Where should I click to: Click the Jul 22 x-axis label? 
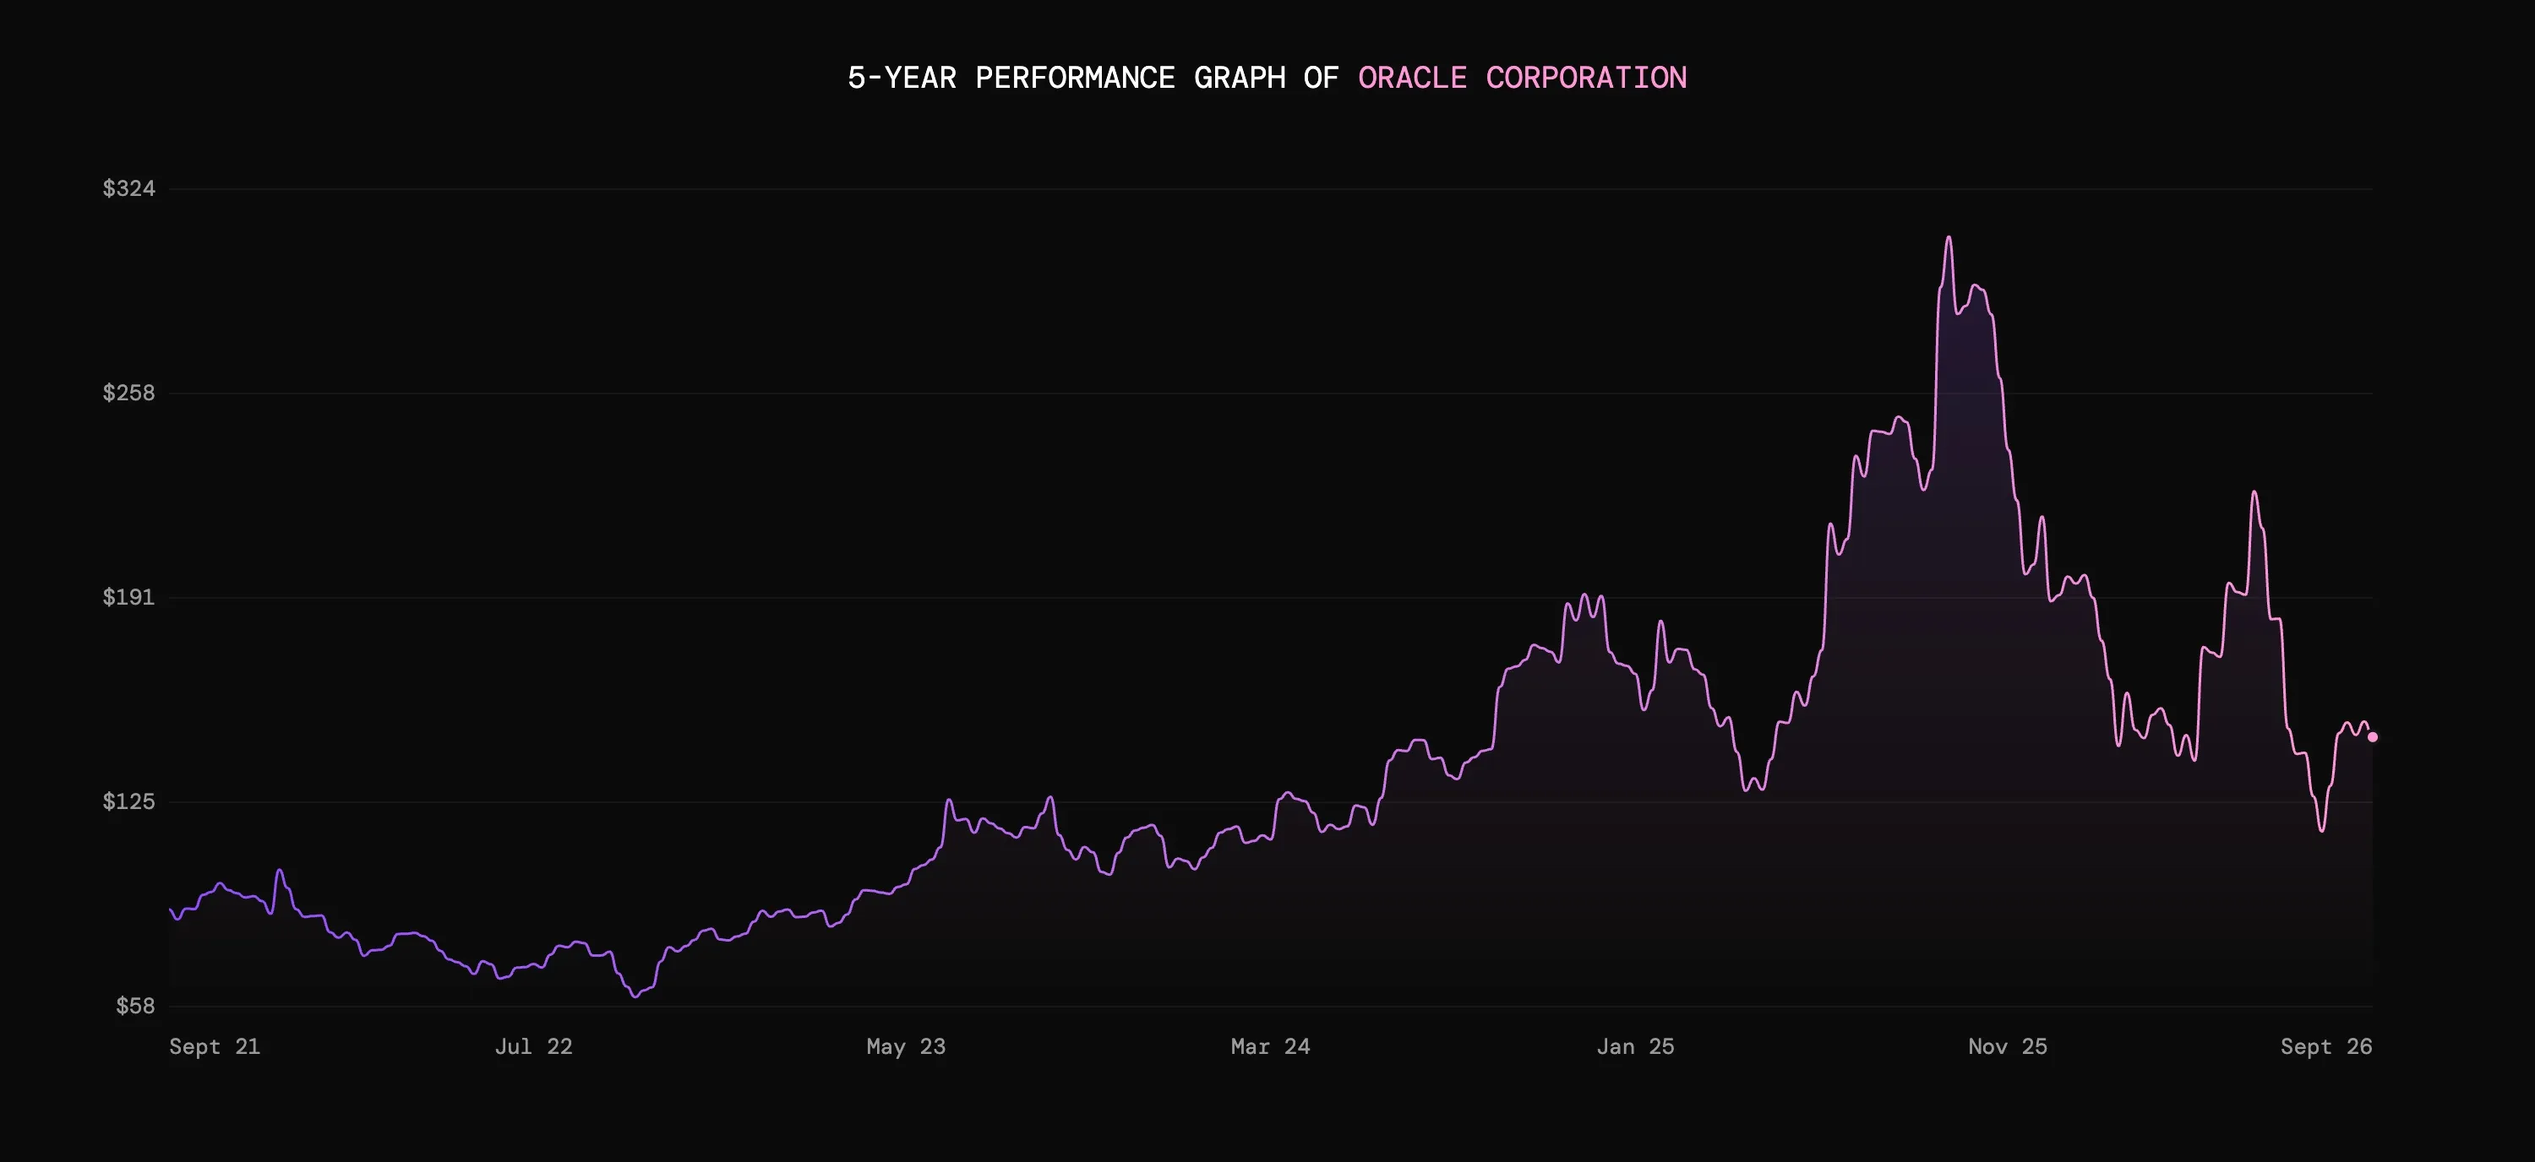coord(533,1047)
